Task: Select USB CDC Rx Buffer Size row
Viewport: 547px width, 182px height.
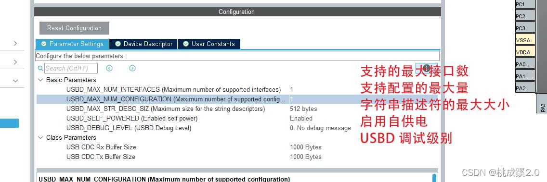Action: click(x=237, y=147)
